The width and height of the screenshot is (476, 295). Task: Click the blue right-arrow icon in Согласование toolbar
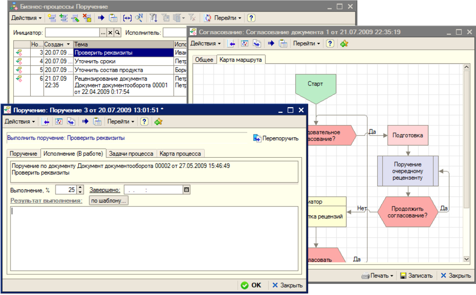tap(271, 44)
